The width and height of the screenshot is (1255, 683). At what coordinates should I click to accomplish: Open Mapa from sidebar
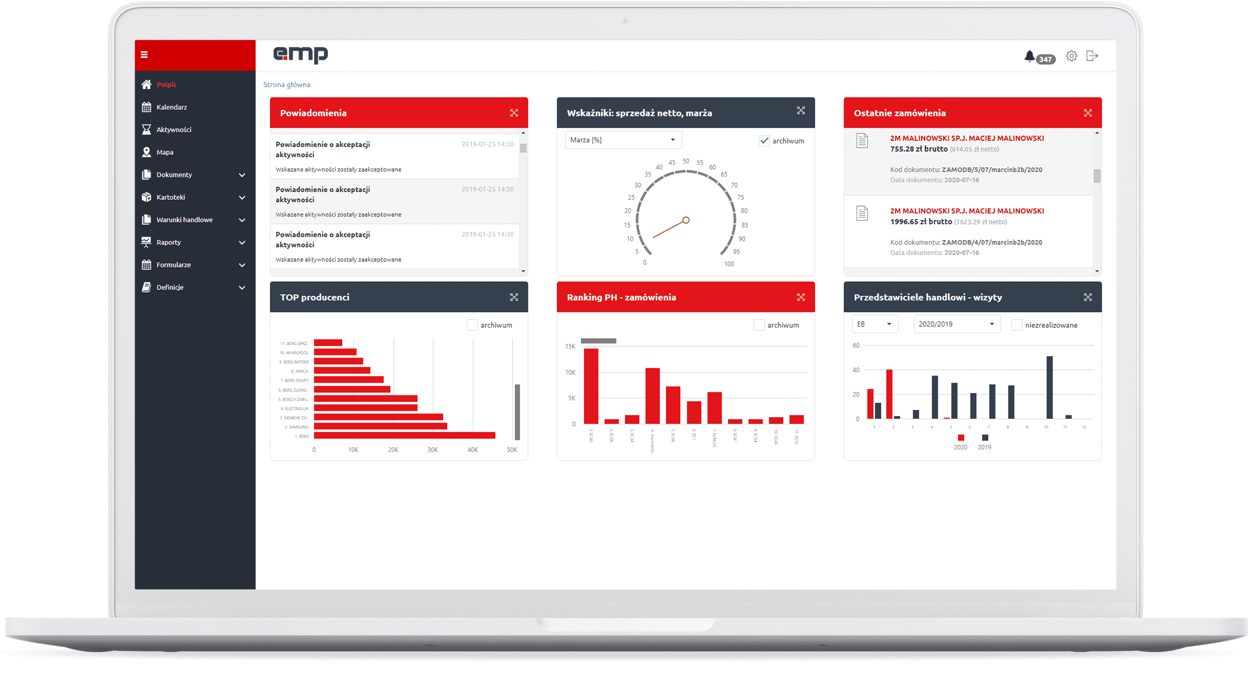[x=165, y=152]
